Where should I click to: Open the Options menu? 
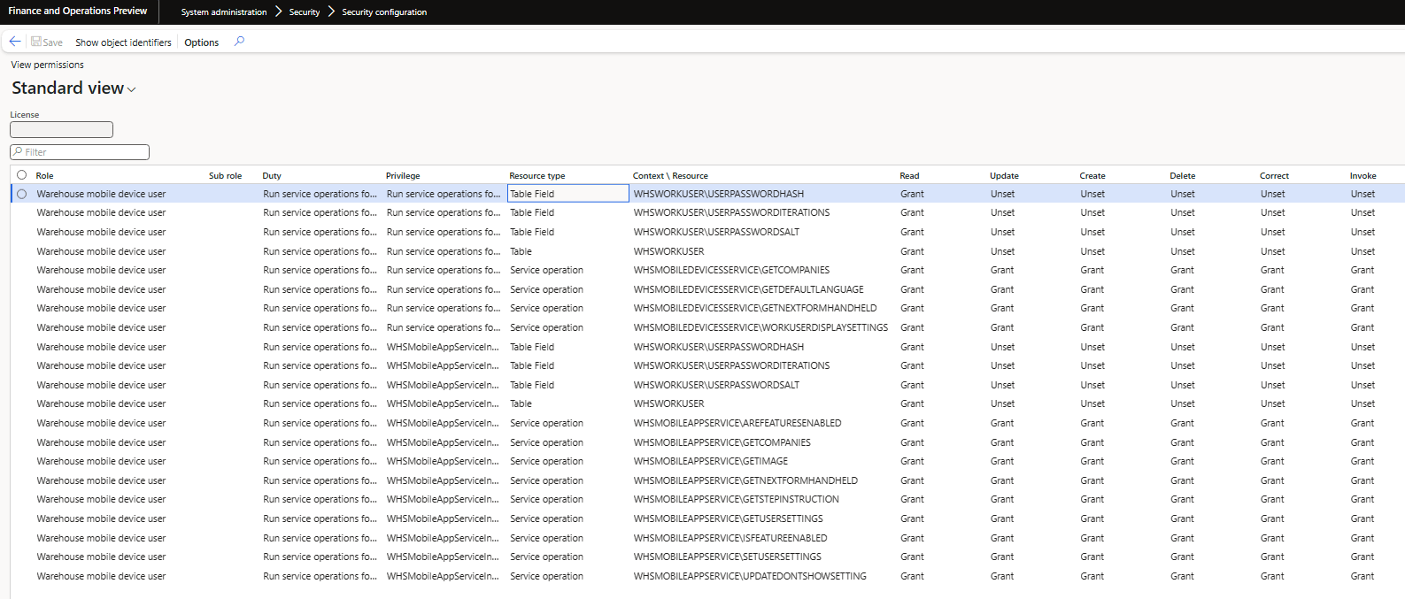201,42
